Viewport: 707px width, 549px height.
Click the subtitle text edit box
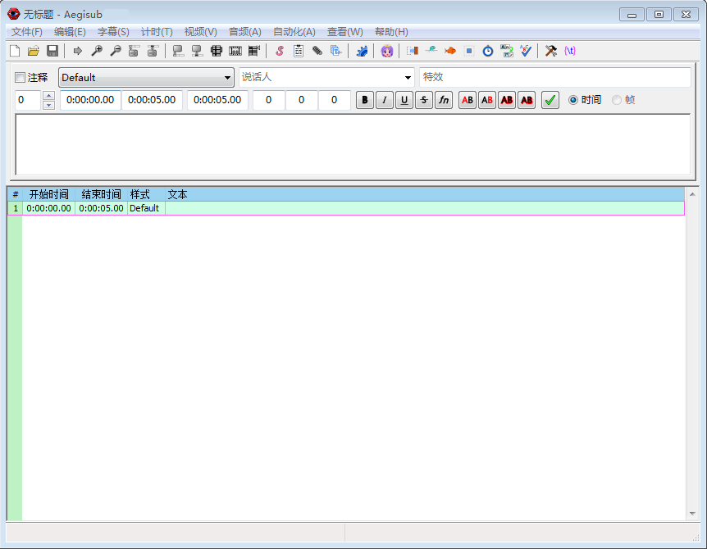point(353,144)
